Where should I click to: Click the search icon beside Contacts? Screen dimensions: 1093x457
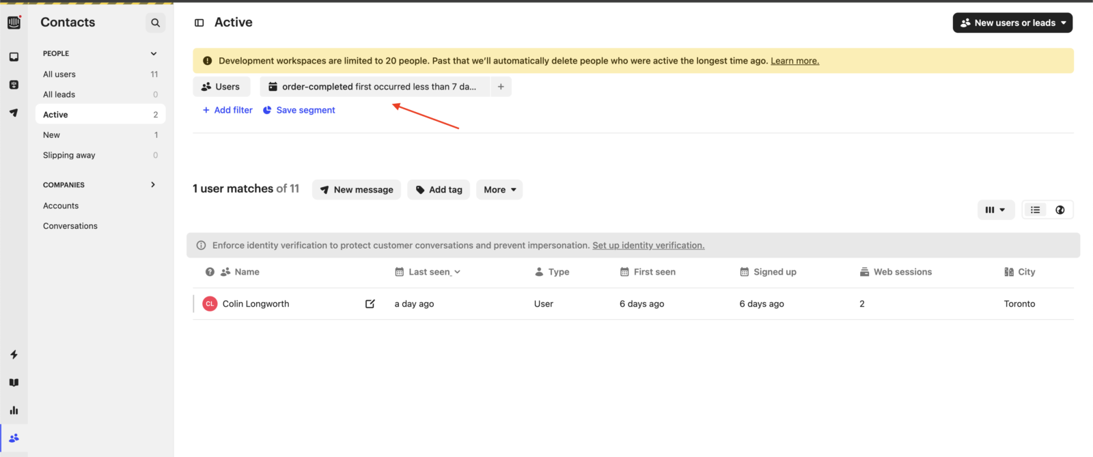(155, 23)
